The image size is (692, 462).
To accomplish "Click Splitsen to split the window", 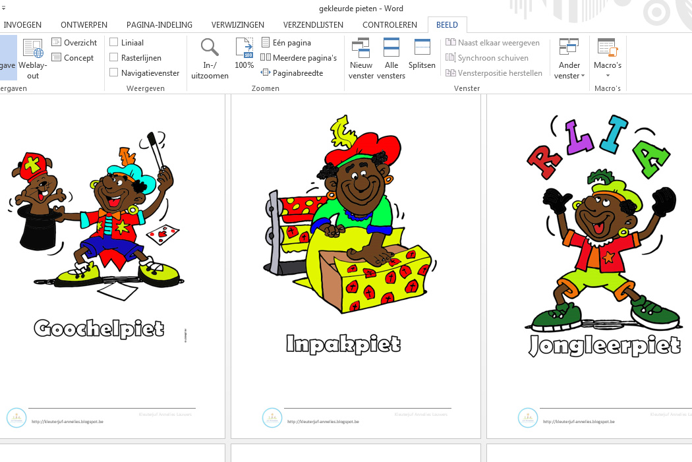I will click(x=422, y=53).
